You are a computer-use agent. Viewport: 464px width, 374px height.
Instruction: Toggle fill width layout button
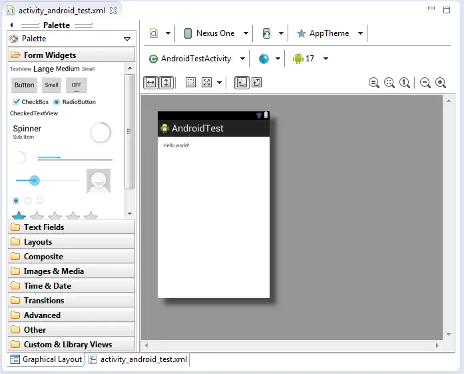[x=150, y=83]
